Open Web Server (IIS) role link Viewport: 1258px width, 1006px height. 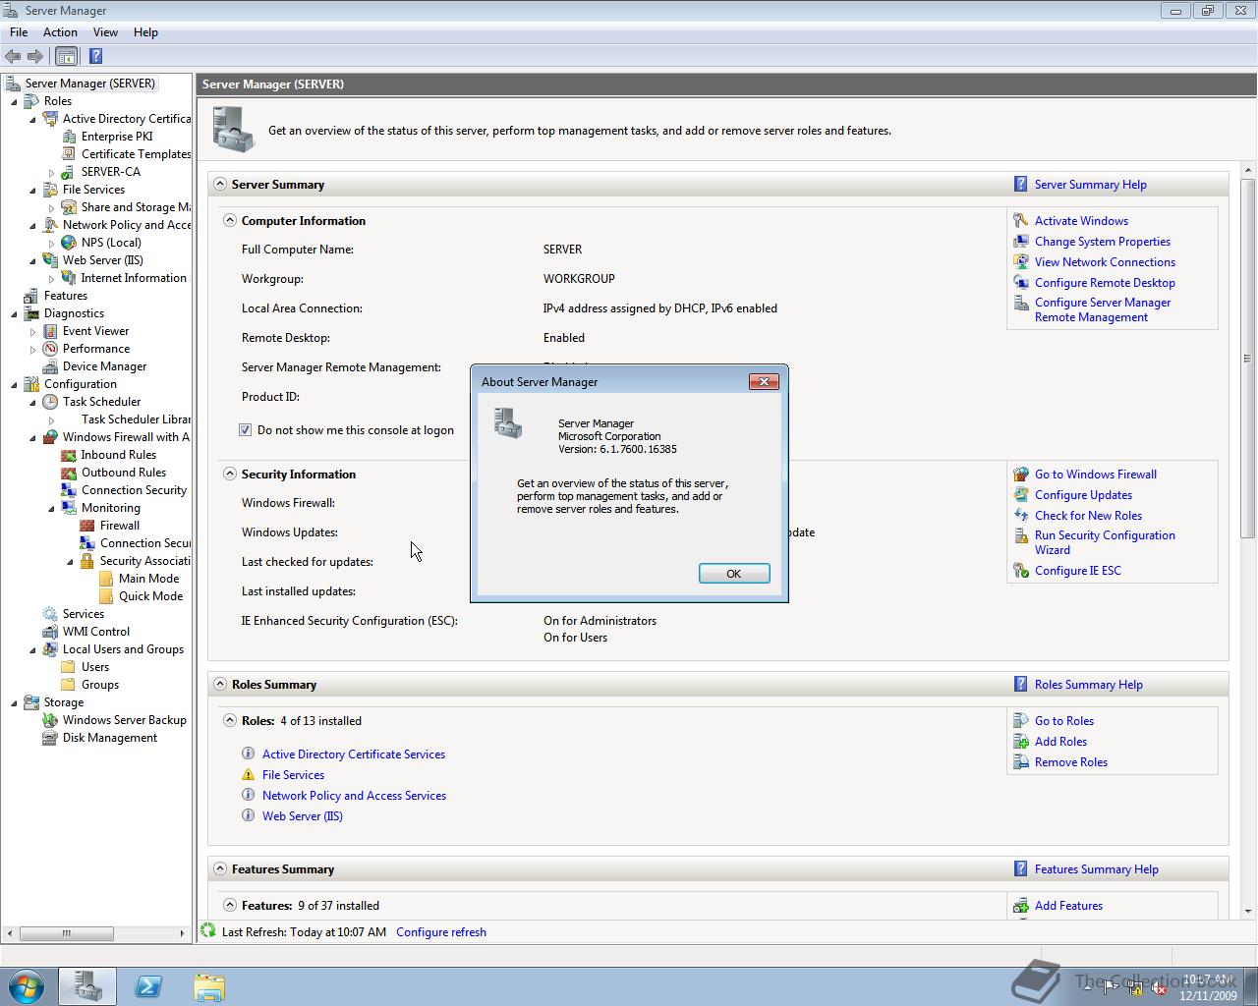point(303,816)
